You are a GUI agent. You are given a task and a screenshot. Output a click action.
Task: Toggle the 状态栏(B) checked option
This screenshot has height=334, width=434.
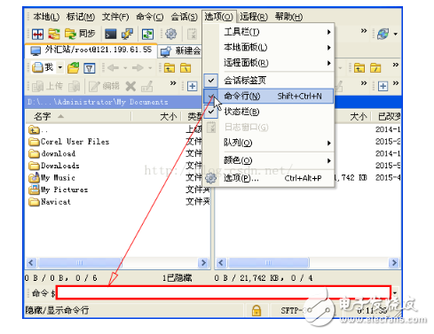pyautogui.click(x=269, y=112)
